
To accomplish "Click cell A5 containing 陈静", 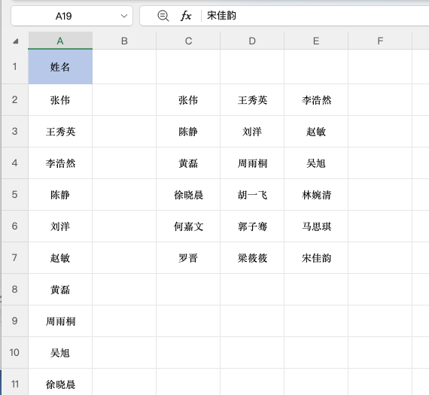I will (x=60, y=195).
